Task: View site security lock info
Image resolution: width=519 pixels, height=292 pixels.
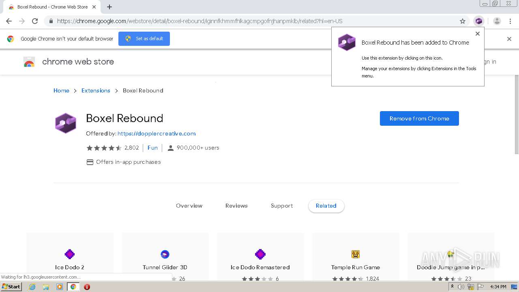Action: [x=51, y=21]
